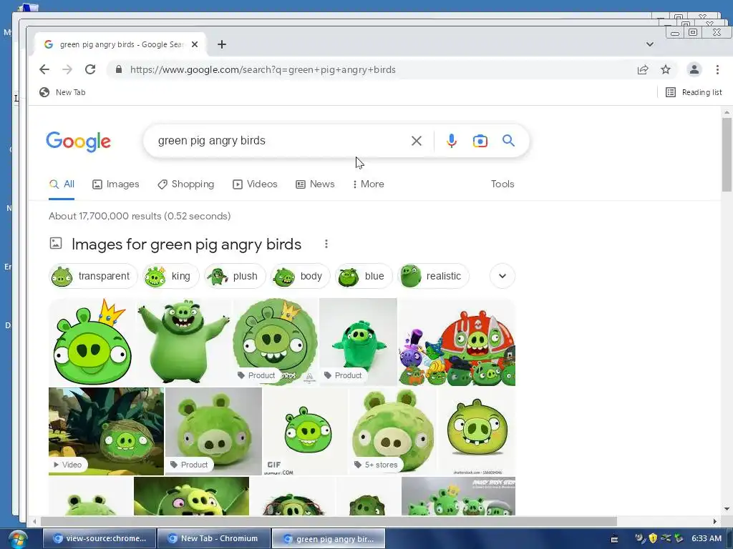This screenshot has height=549, width=733.
Task: Filter images by the body chip
Action: [x=300, y=276]
